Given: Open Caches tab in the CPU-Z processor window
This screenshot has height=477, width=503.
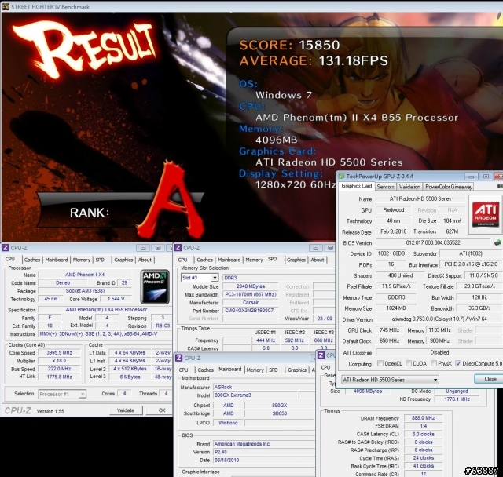Looking at the screenshot, I should 32,260.
